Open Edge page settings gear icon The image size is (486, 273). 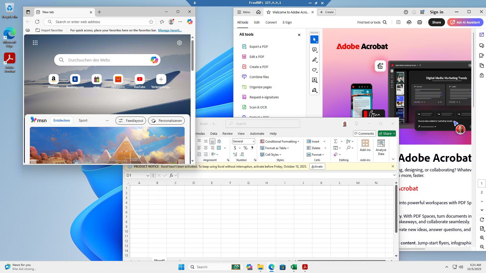(x=179, y=43)
